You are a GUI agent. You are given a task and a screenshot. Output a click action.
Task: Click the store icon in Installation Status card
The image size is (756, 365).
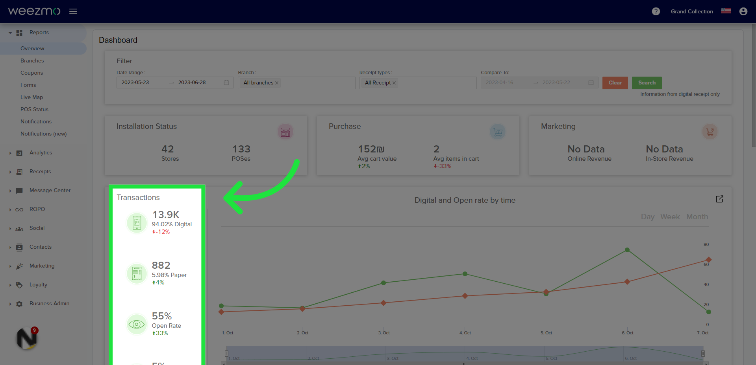click(x=285, y=132)
